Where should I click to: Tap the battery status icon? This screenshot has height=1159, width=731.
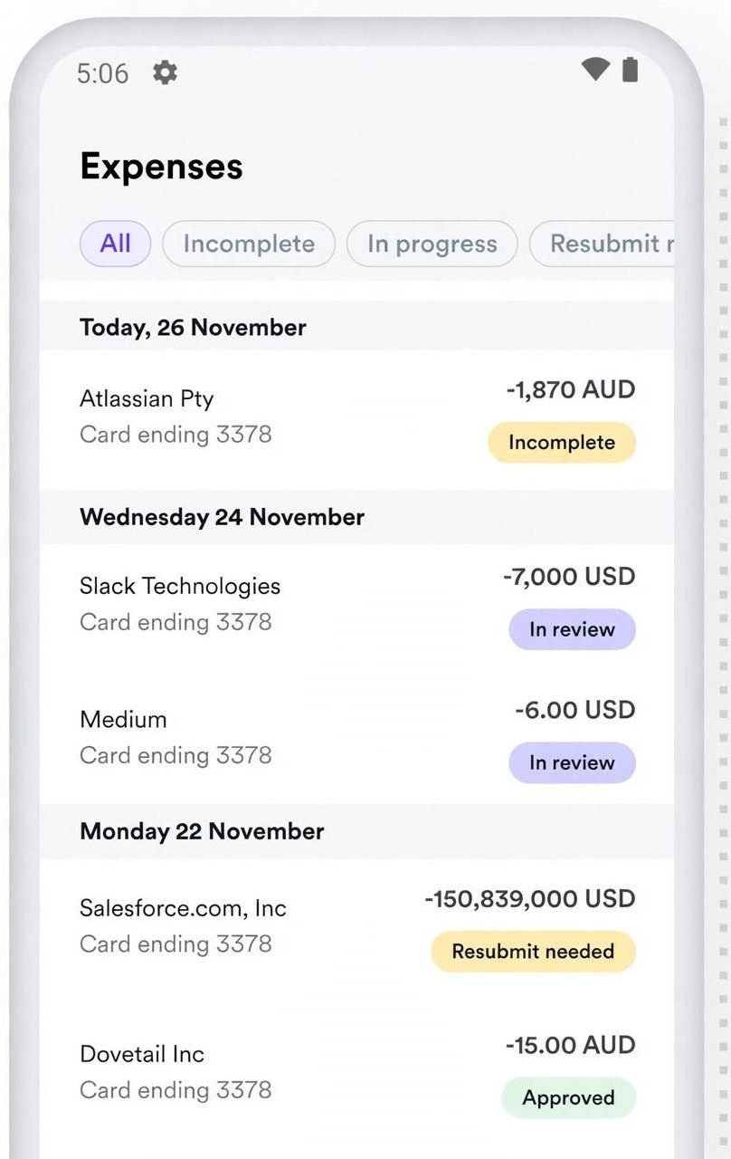click(631, 69)
